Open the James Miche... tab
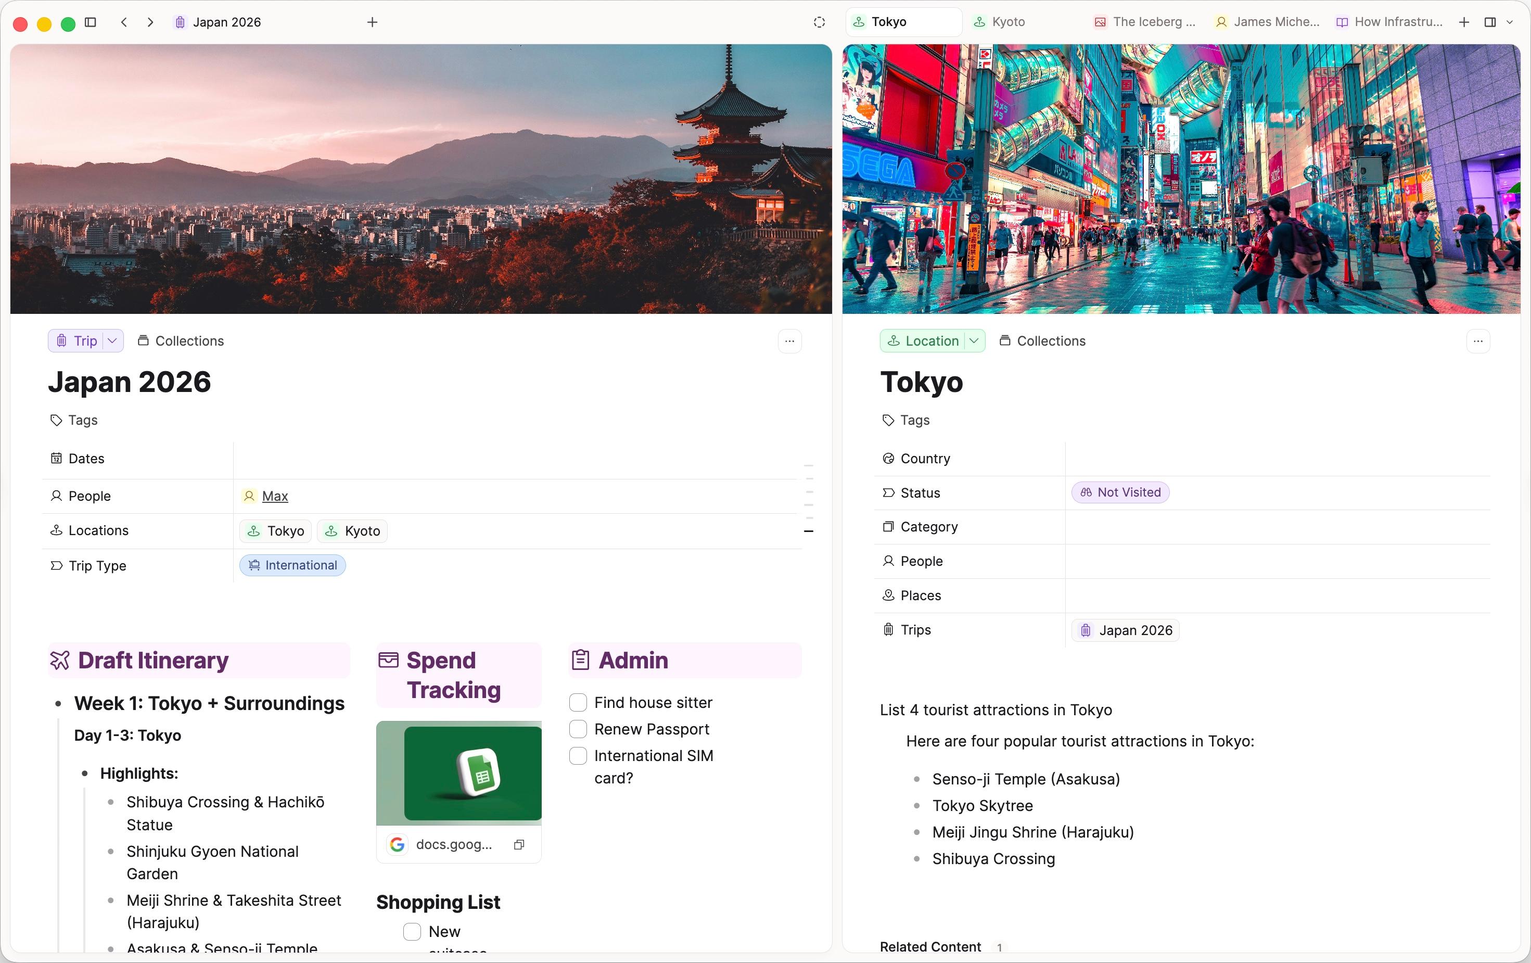 tap(1267, 22)
